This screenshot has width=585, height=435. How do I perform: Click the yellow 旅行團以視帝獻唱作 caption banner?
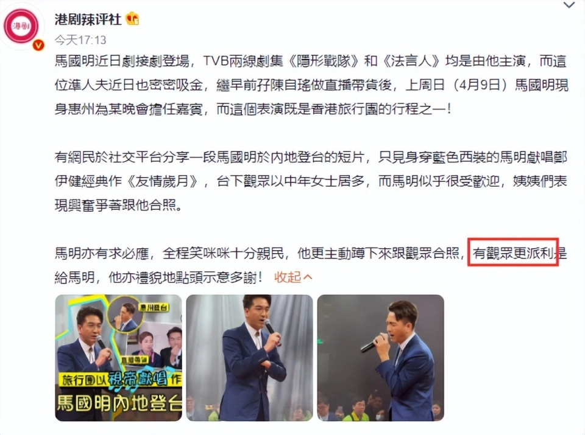[x=119, y=380]
